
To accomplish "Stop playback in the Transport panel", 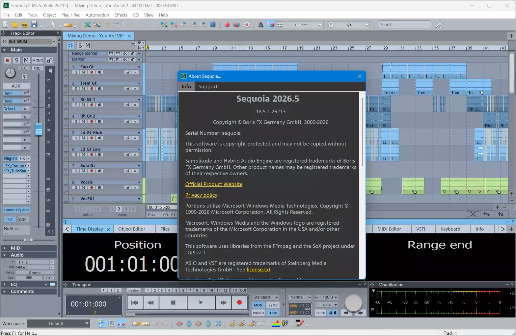I will pyautogui.click(x=173, y=303).
